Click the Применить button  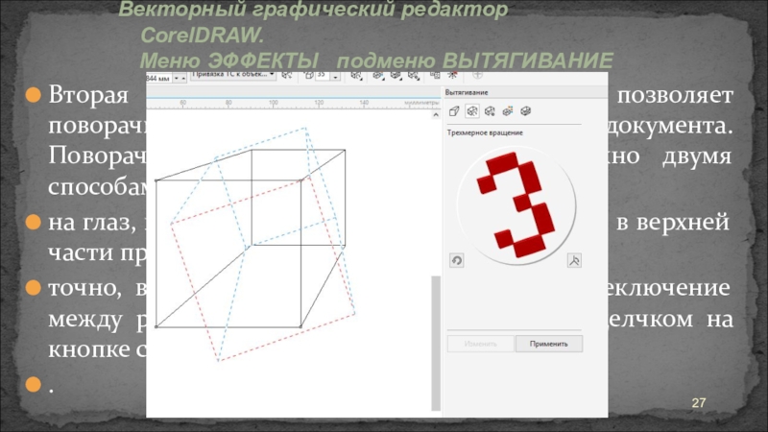tap(548, 344)
